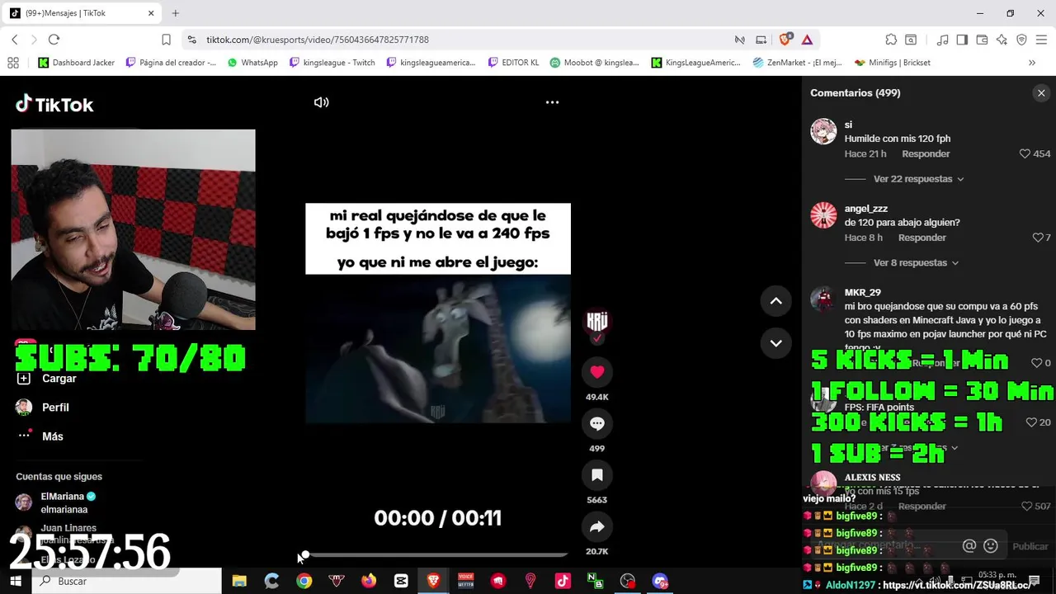
Task: Save the video with the bookmark icon
Action: point(597,475)
